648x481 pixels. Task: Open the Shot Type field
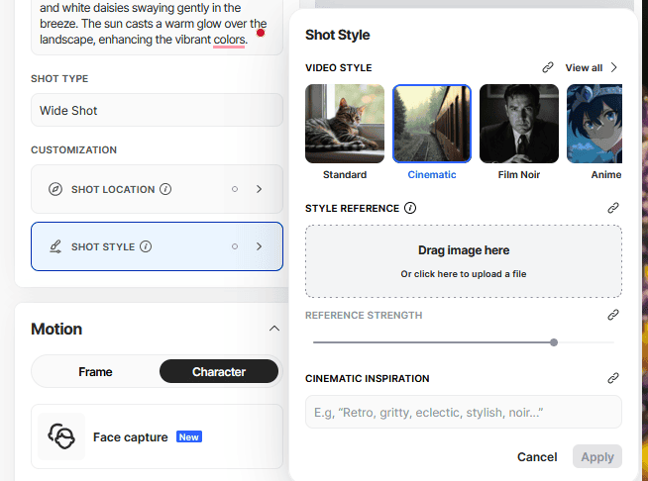[x=157, y=110]
